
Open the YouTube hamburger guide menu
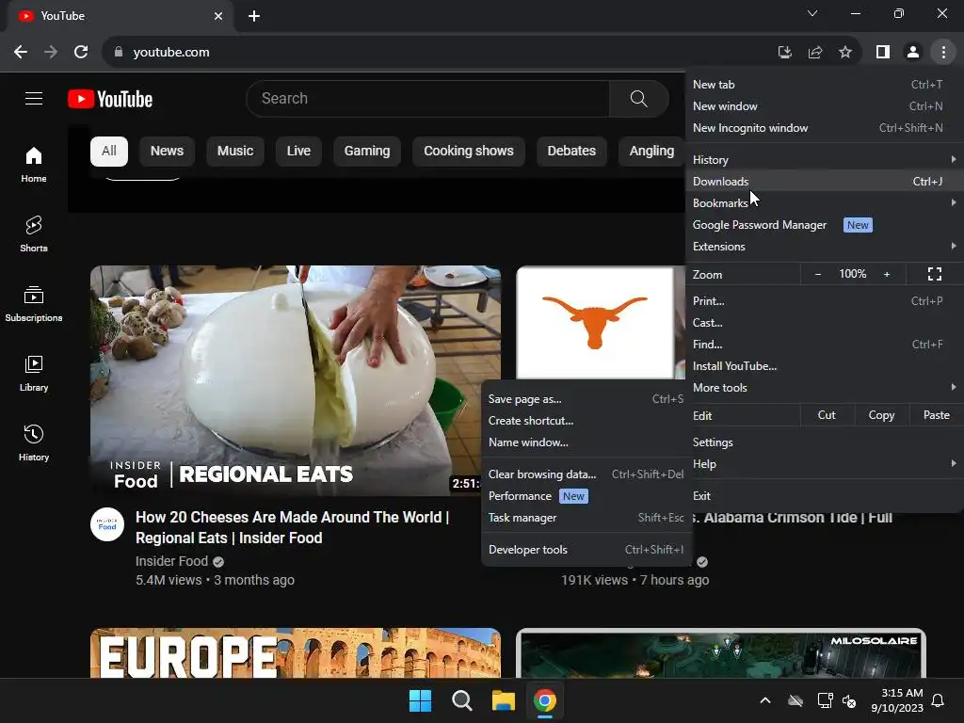coord(34,98)
